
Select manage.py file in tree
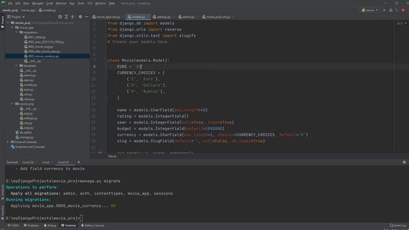(26, 137)
